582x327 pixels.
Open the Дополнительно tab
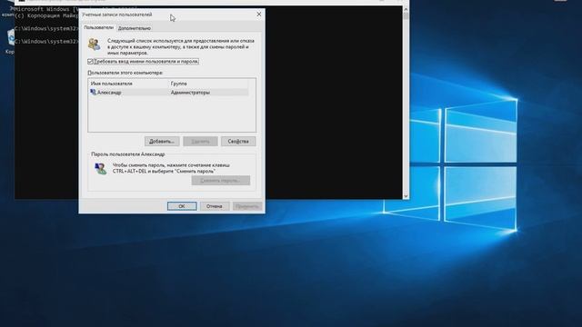pyautogui.click(x=135, y=28)
